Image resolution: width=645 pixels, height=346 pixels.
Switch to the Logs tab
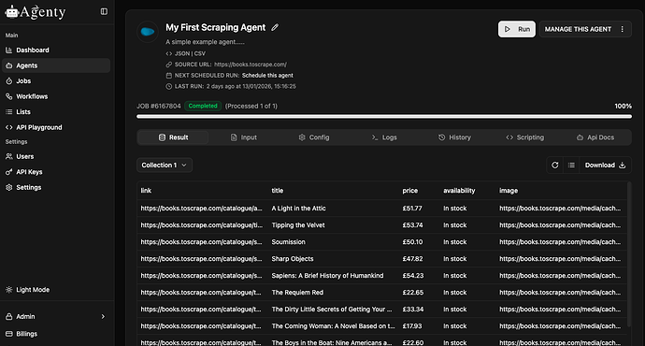click(384, 137)
